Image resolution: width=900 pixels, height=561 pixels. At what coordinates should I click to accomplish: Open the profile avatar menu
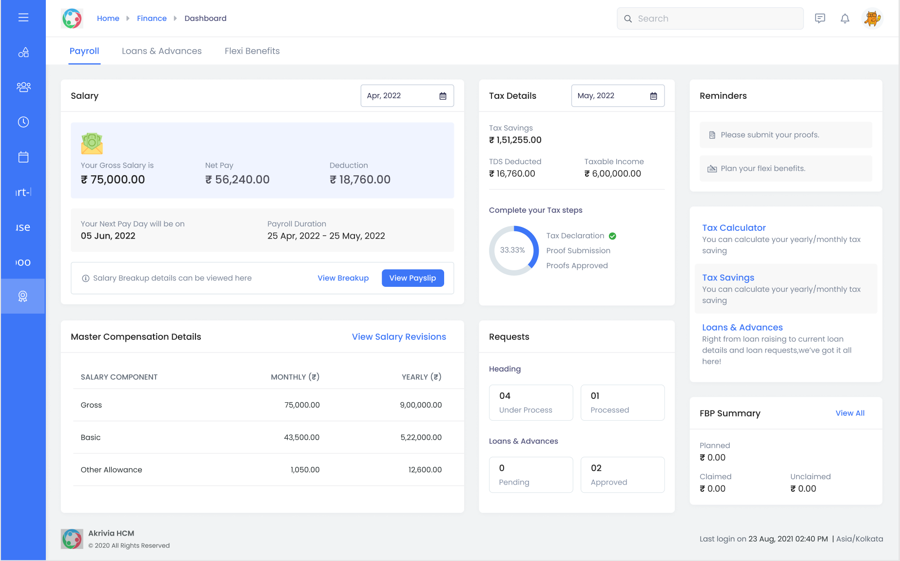pos(872,18)
